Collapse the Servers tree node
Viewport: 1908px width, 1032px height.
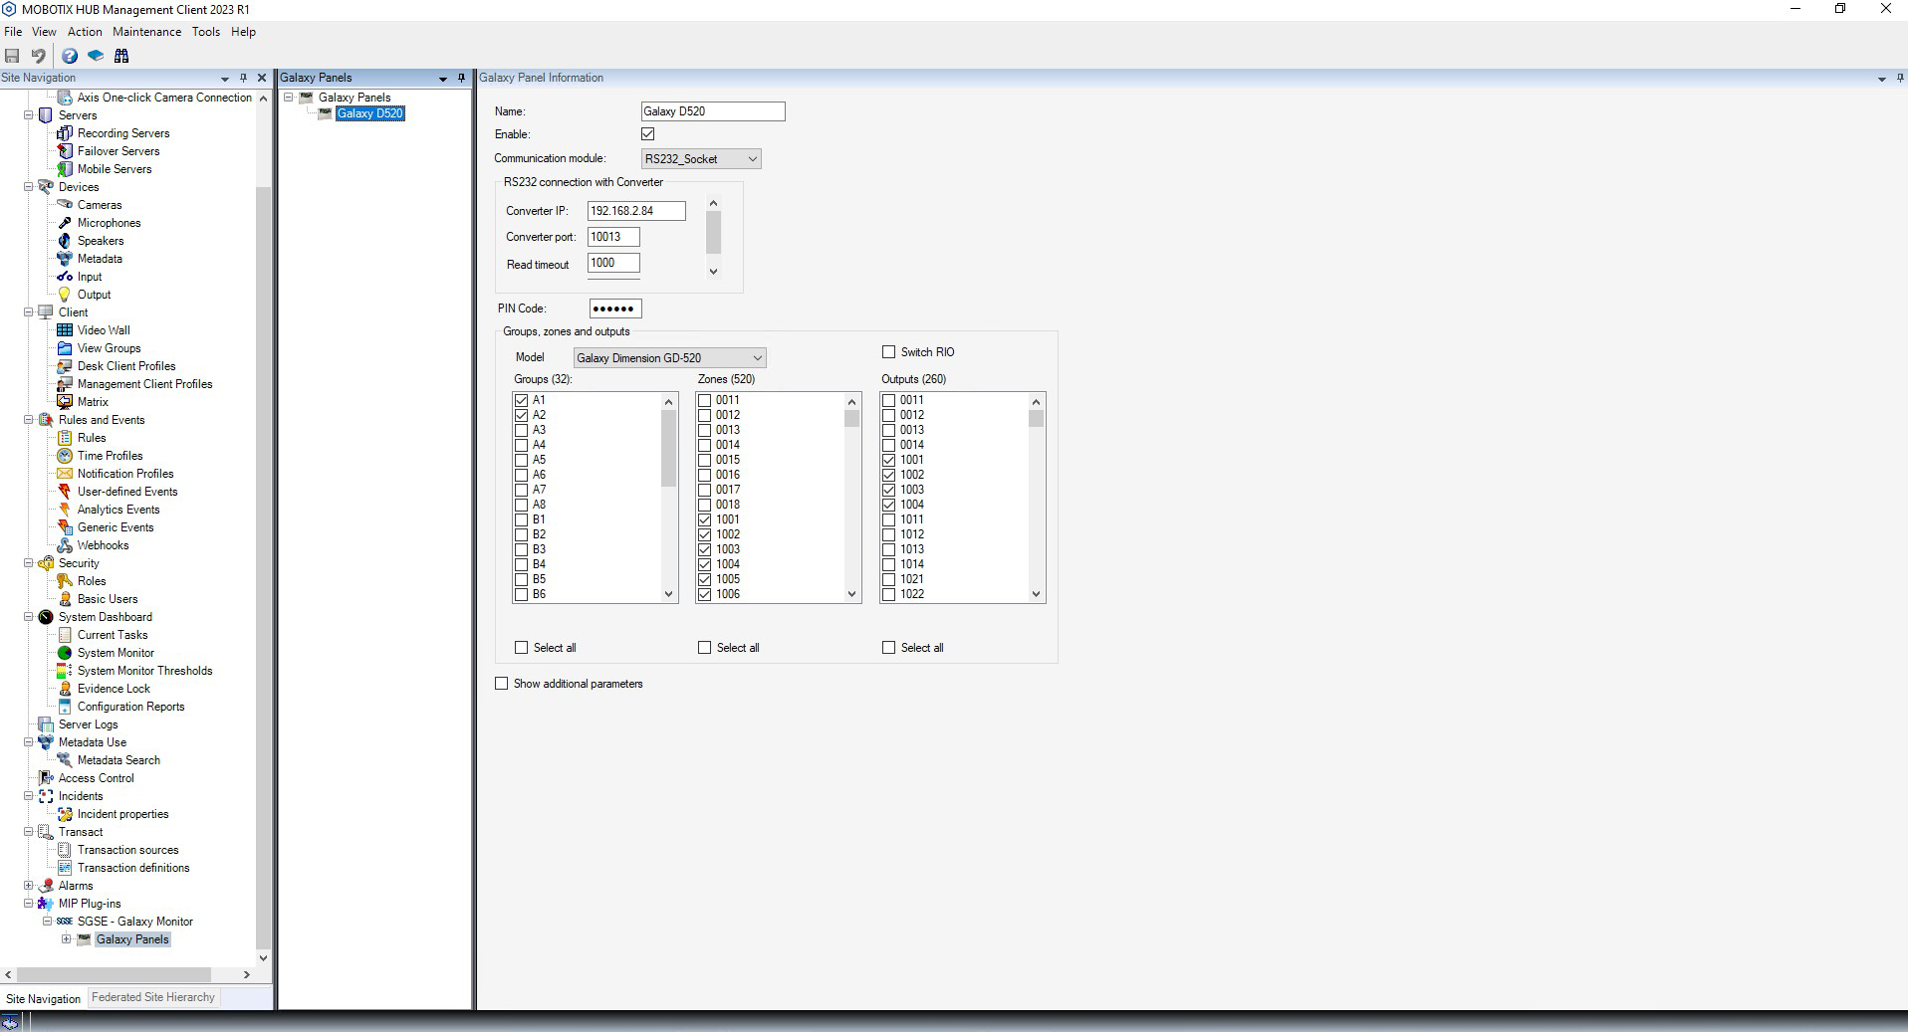click(x=29, y=115)
